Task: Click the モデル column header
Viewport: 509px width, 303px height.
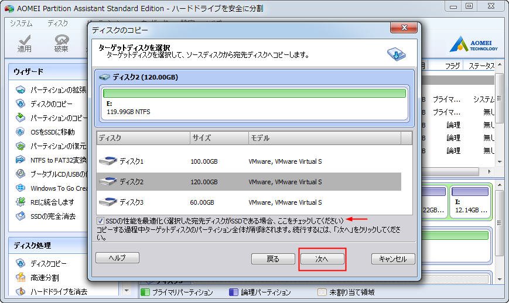Action: pyautogui.click(x=324, y=138)
